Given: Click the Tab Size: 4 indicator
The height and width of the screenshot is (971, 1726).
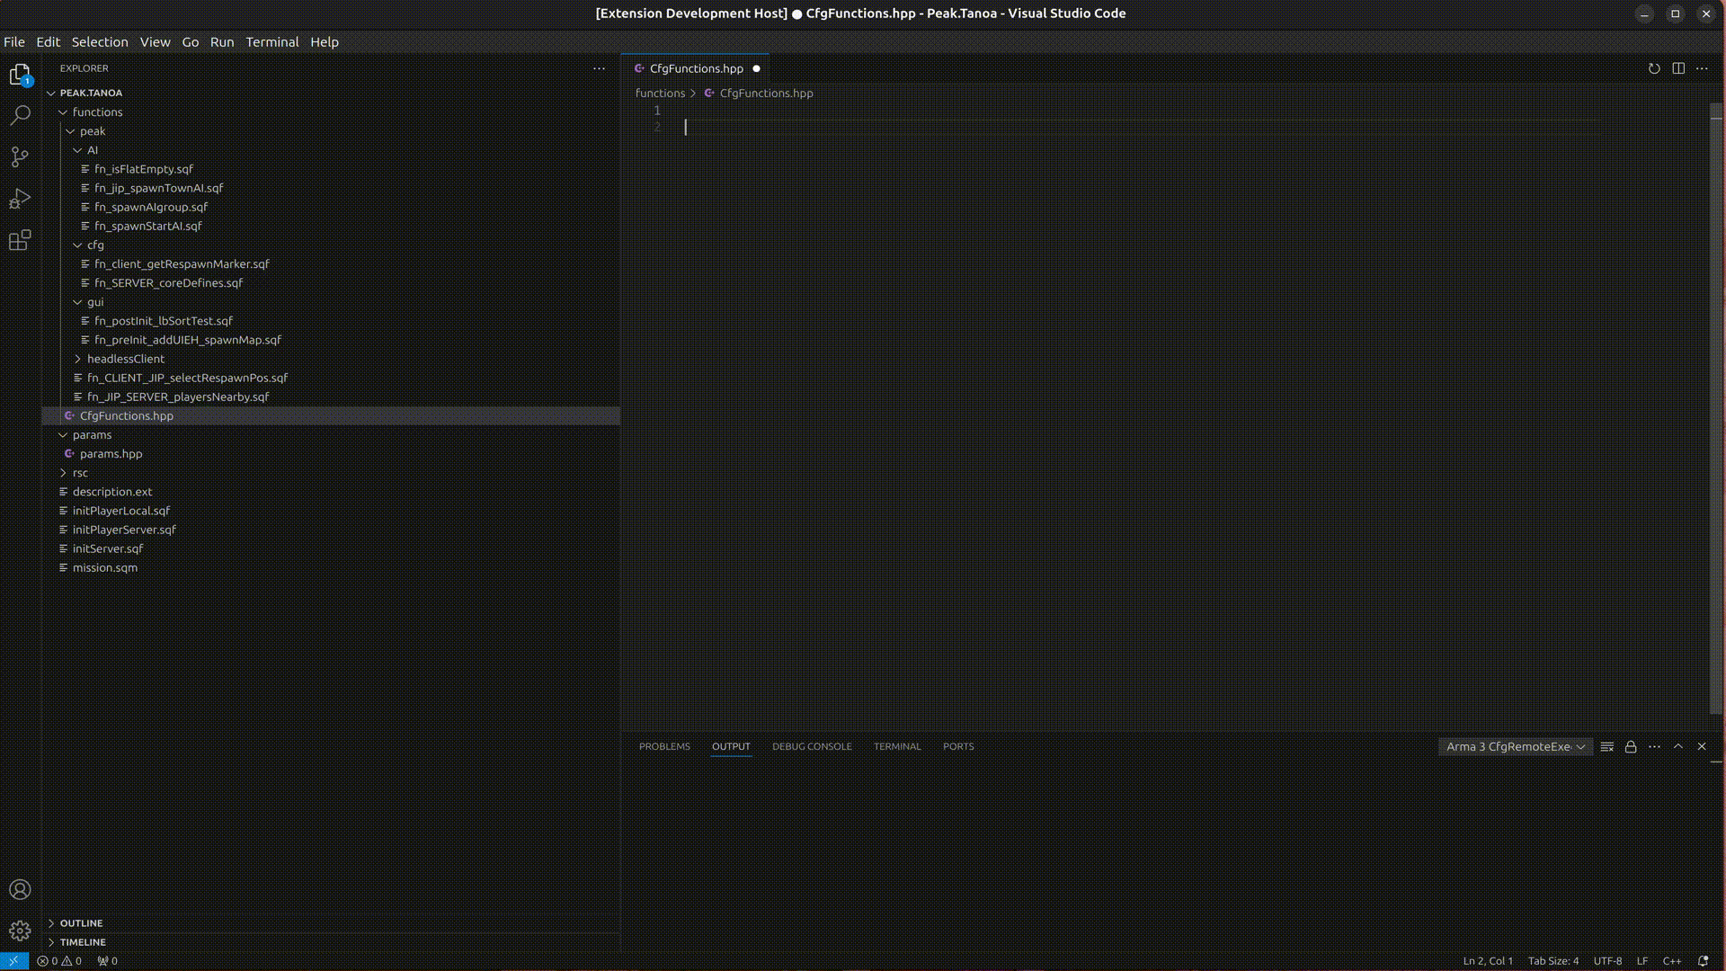Looking at the screenshot, I should pos(1553,961).
